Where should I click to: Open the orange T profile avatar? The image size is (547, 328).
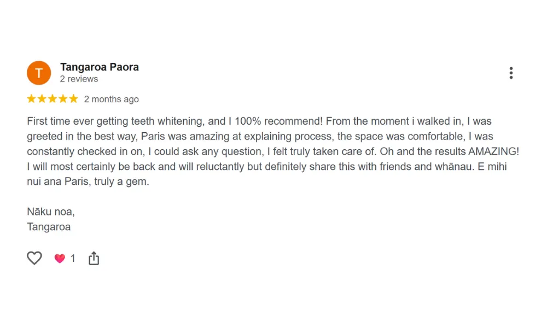click(x=39, y=73)
